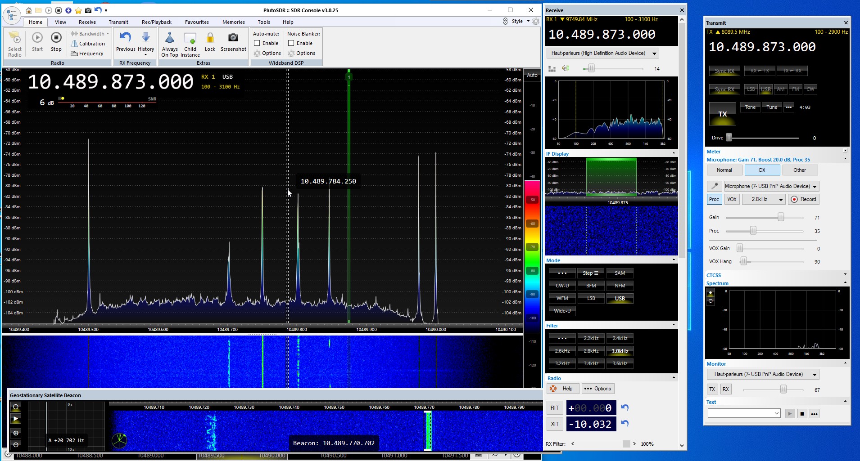The height and width of the screenshot is (461, 860).
Task: Mute the receive audio speaker icon
Action: coord(566,68)
